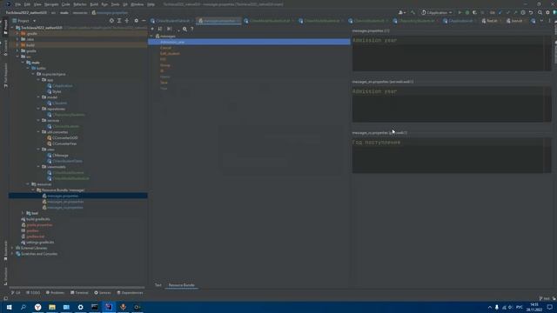Click Project panel horizontal scrollbar
The image size is (557, 313).
click(x=77, y=287)
